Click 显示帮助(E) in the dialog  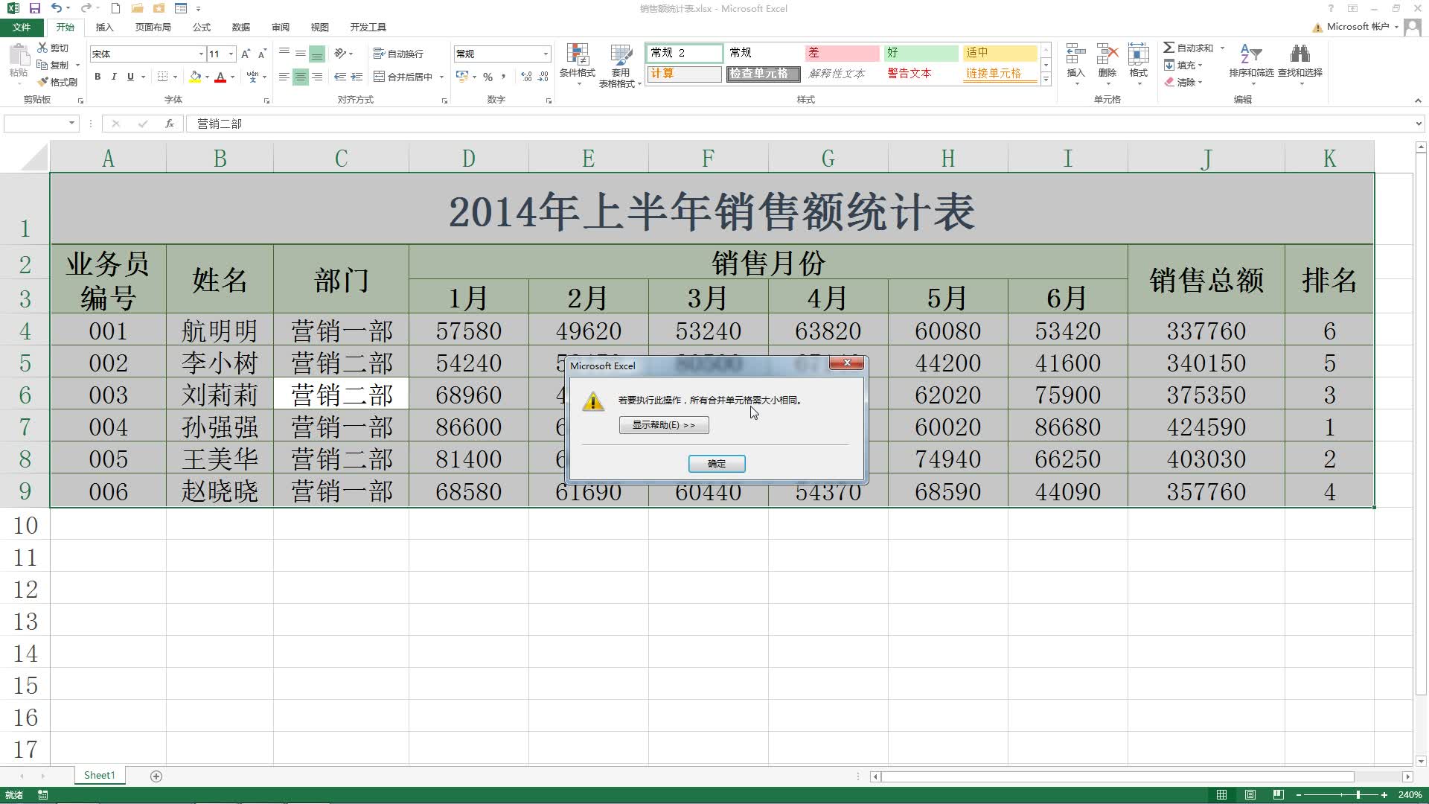(x=663, y=425)
